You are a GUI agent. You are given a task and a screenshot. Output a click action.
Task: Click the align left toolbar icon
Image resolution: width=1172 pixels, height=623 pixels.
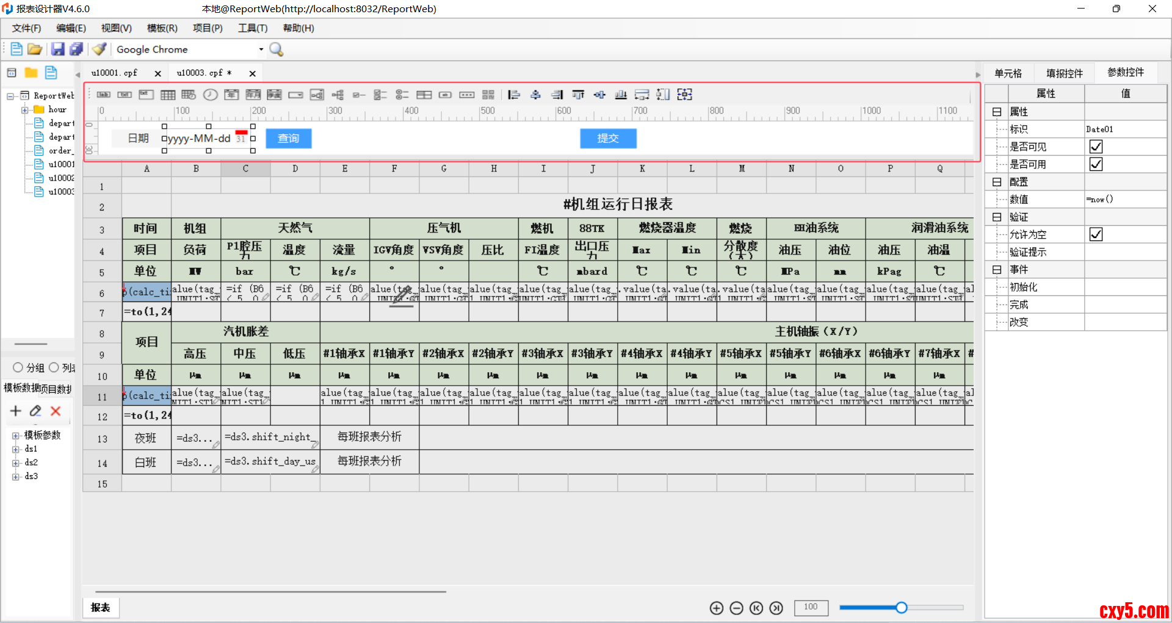[514, 95]
